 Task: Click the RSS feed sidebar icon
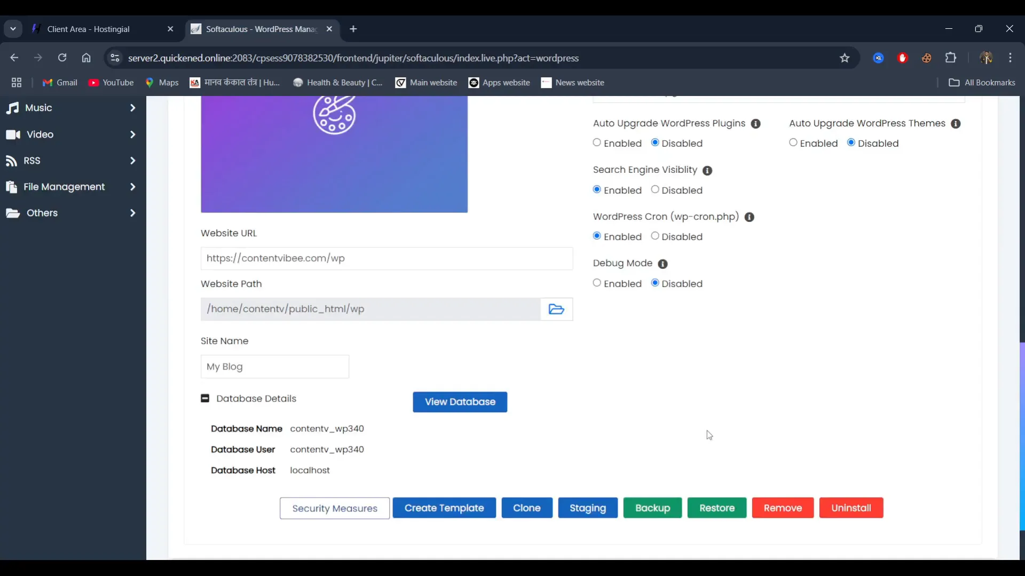[11, 161]
